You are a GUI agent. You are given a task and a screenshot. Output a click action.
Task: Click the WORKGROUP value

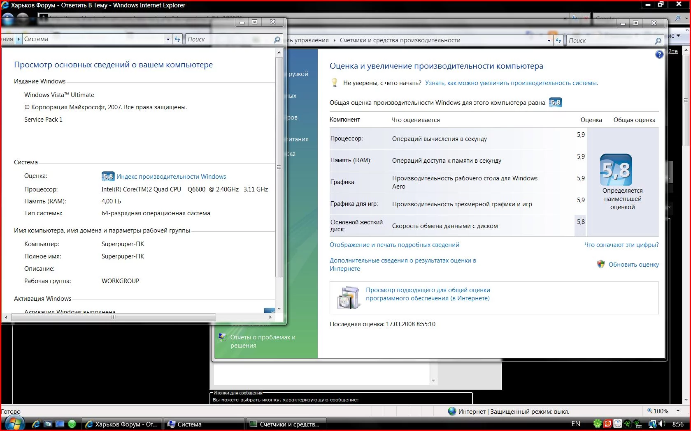(x=121, y=281)
